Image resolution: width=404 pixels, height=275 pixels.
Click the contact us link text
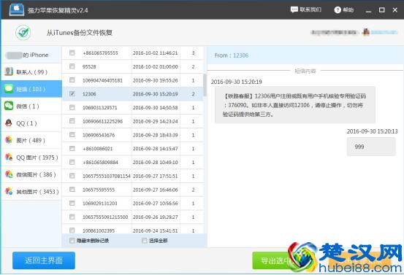(310, 9)
